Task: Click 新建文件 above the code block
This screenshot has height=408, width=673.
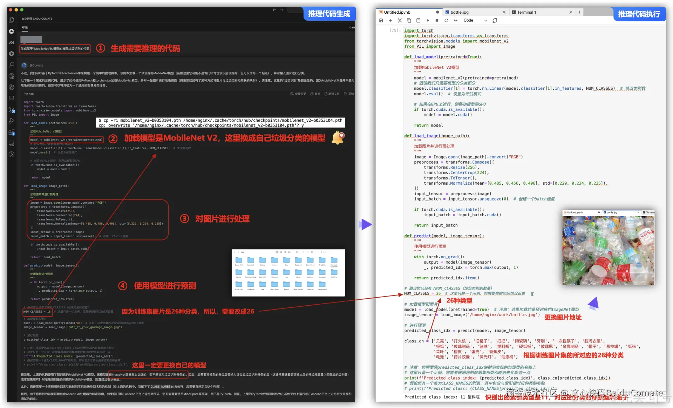Action: pyautogui.click(x=332, y=94)
